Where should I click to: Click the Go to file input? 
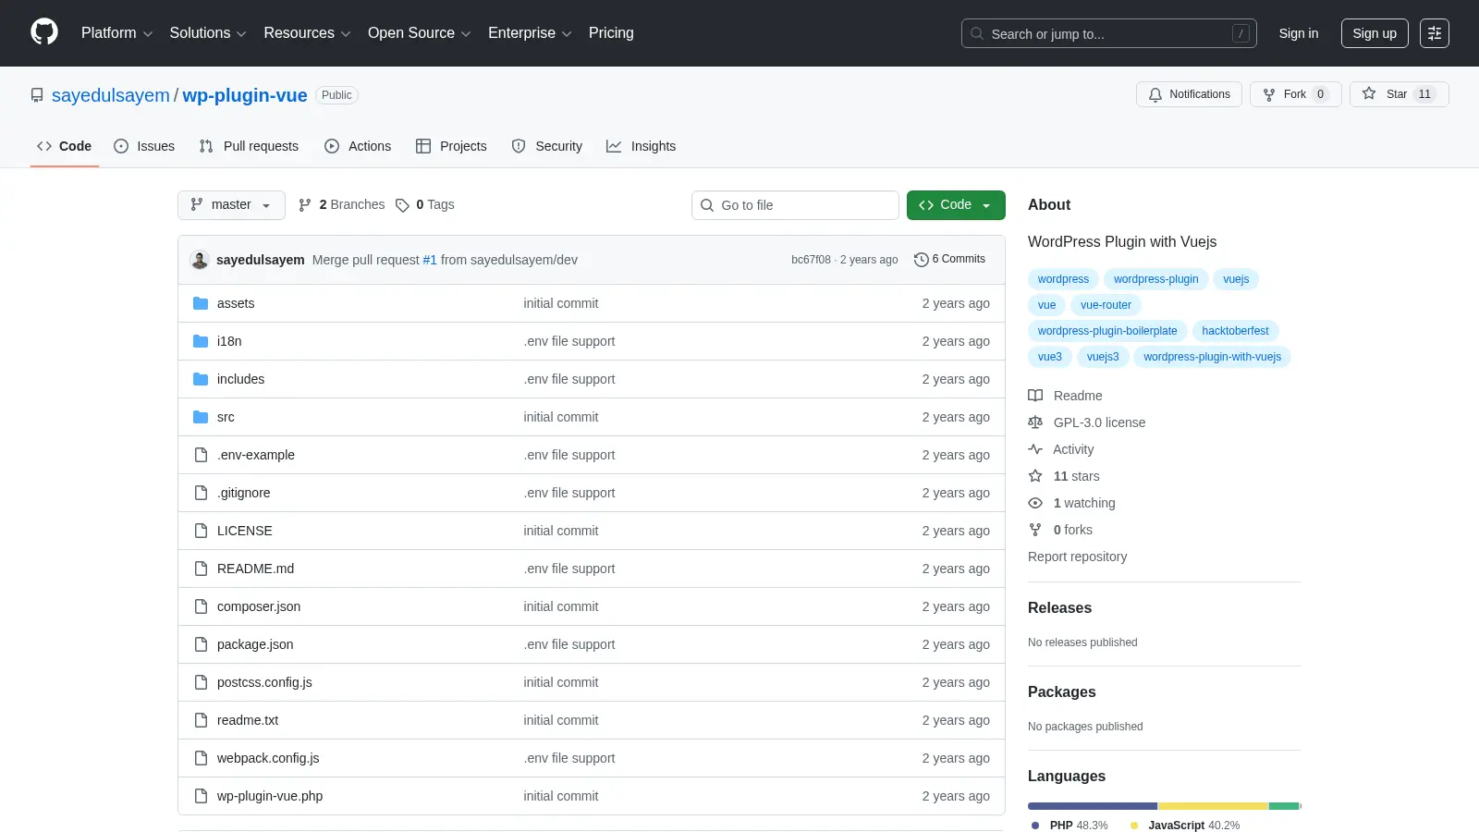point(795,205)
